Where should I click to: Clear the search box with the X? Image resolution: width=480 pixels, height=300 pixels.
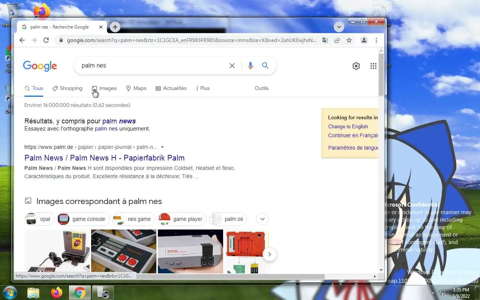click(232, 66)
